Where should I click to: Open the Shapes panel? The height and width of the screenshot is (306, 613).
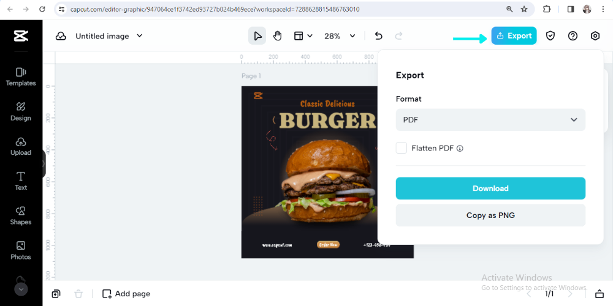tap(21, 216)
